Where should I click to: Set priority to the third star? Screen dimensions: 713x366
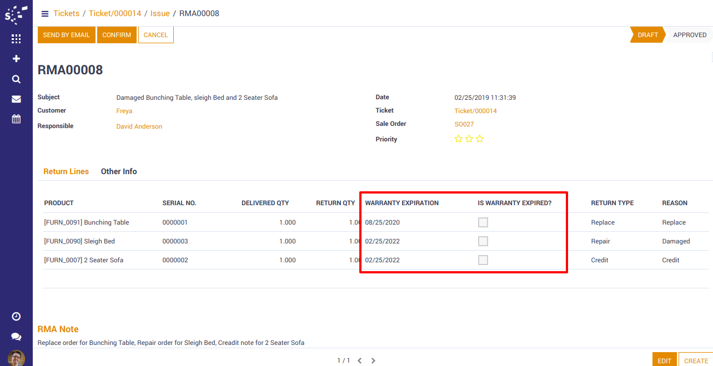coord(480,139)
